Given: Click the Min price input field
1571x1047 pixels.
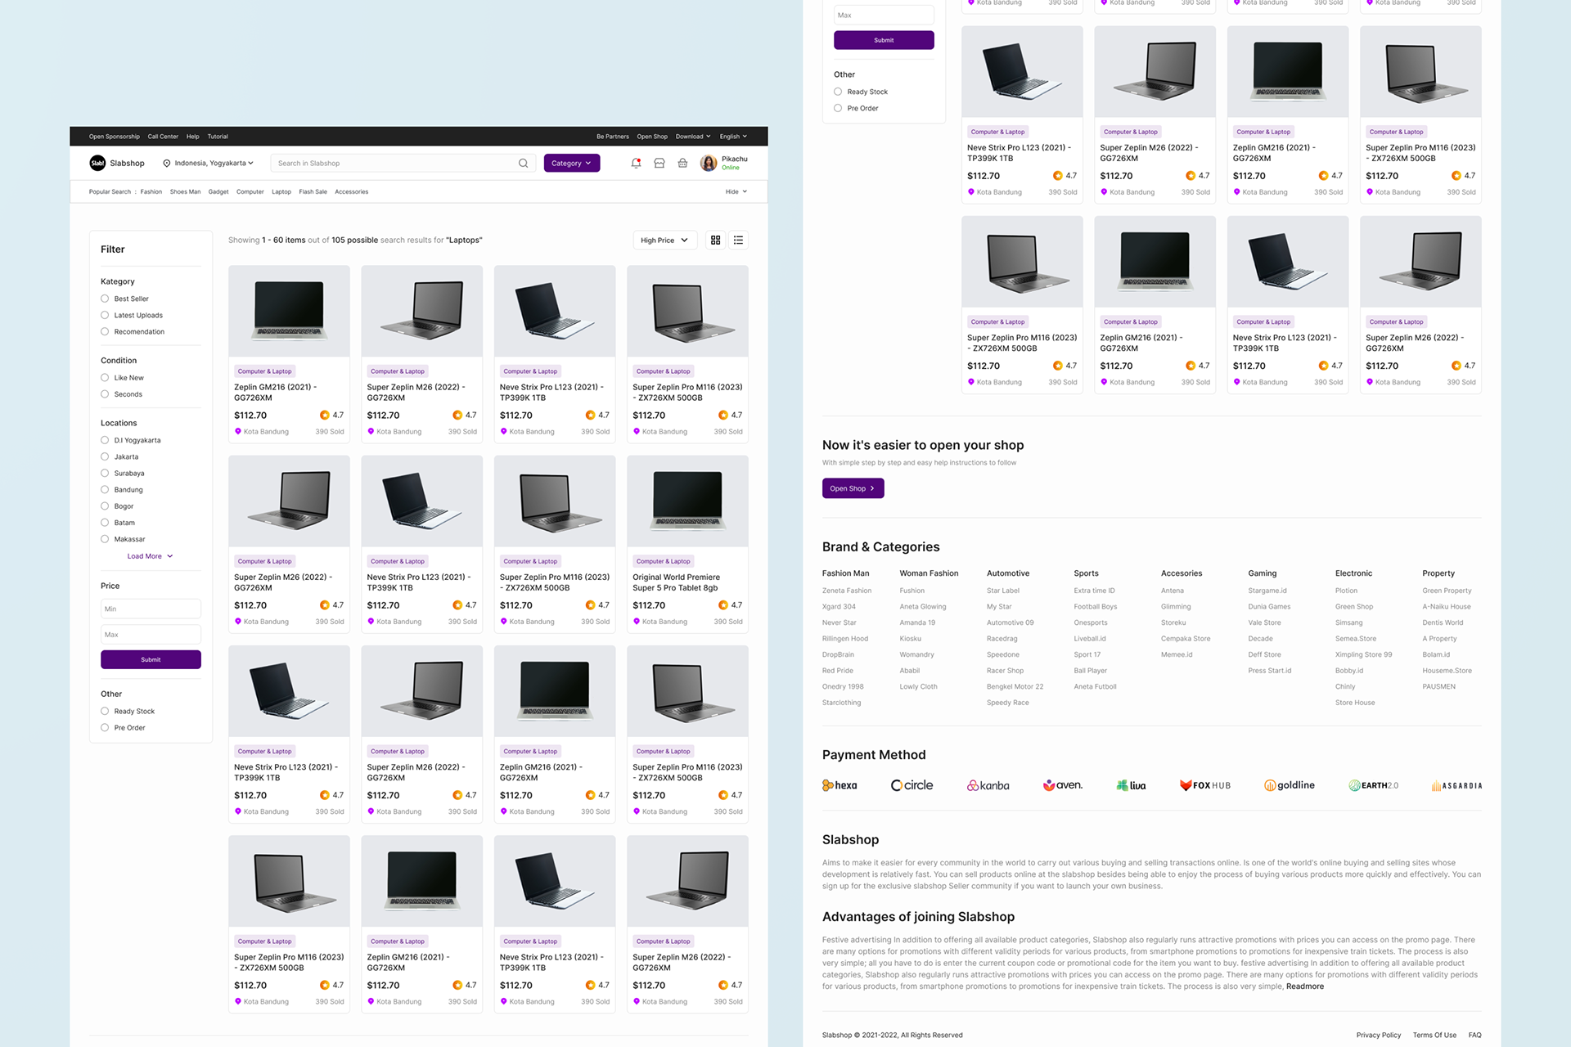Looking at the screenshot, I should [x=151, y=609].
